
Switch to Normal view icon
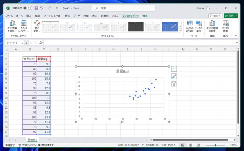click(x=183, y=145)
